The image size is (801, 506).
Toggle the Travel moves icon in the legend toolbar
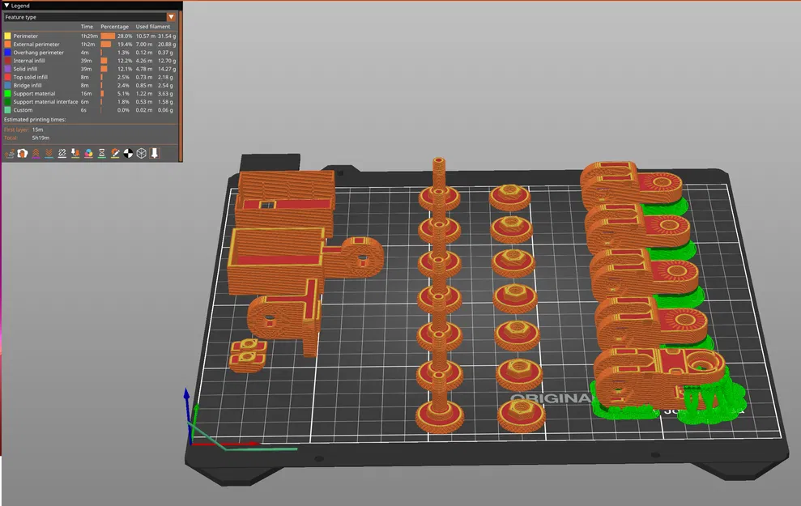(x=9, y=153)
